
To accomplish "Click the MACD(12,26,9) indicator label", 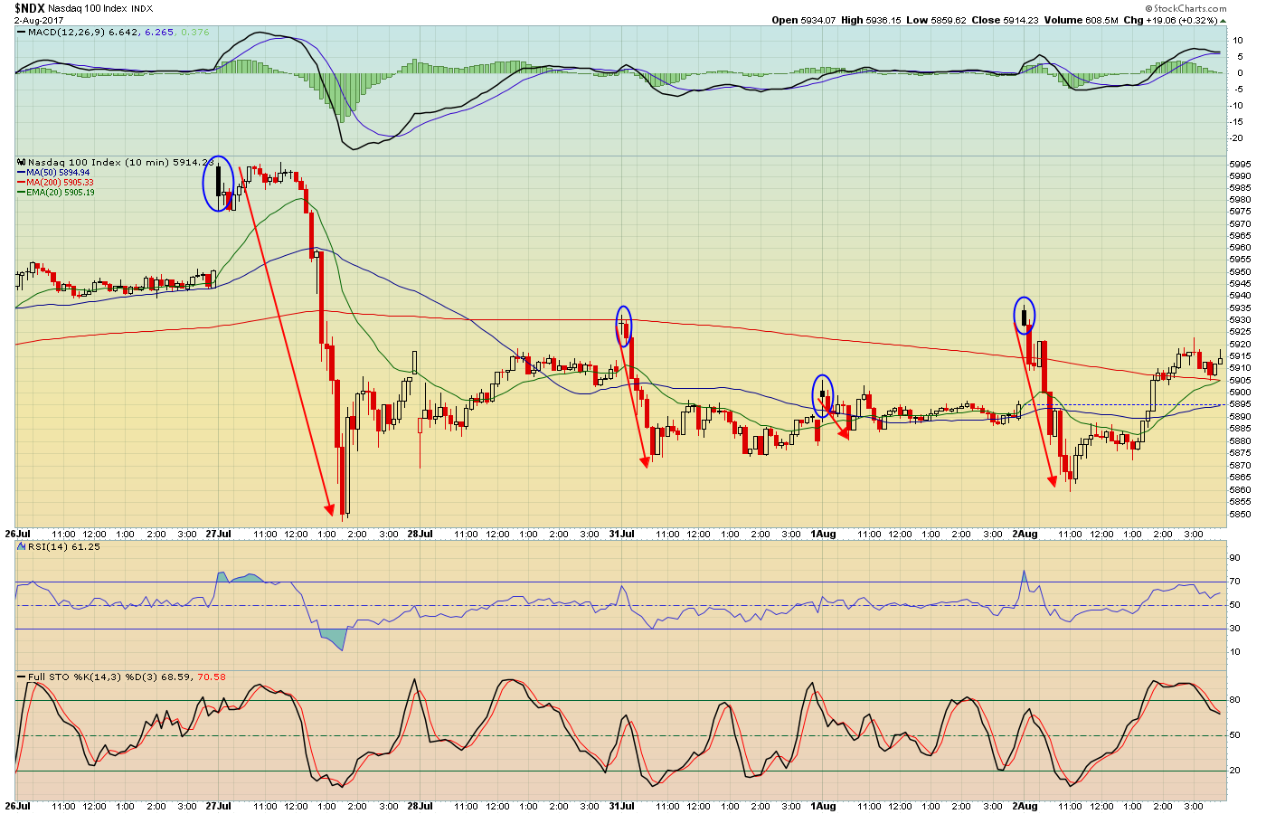I will click(x=65, y=32).
